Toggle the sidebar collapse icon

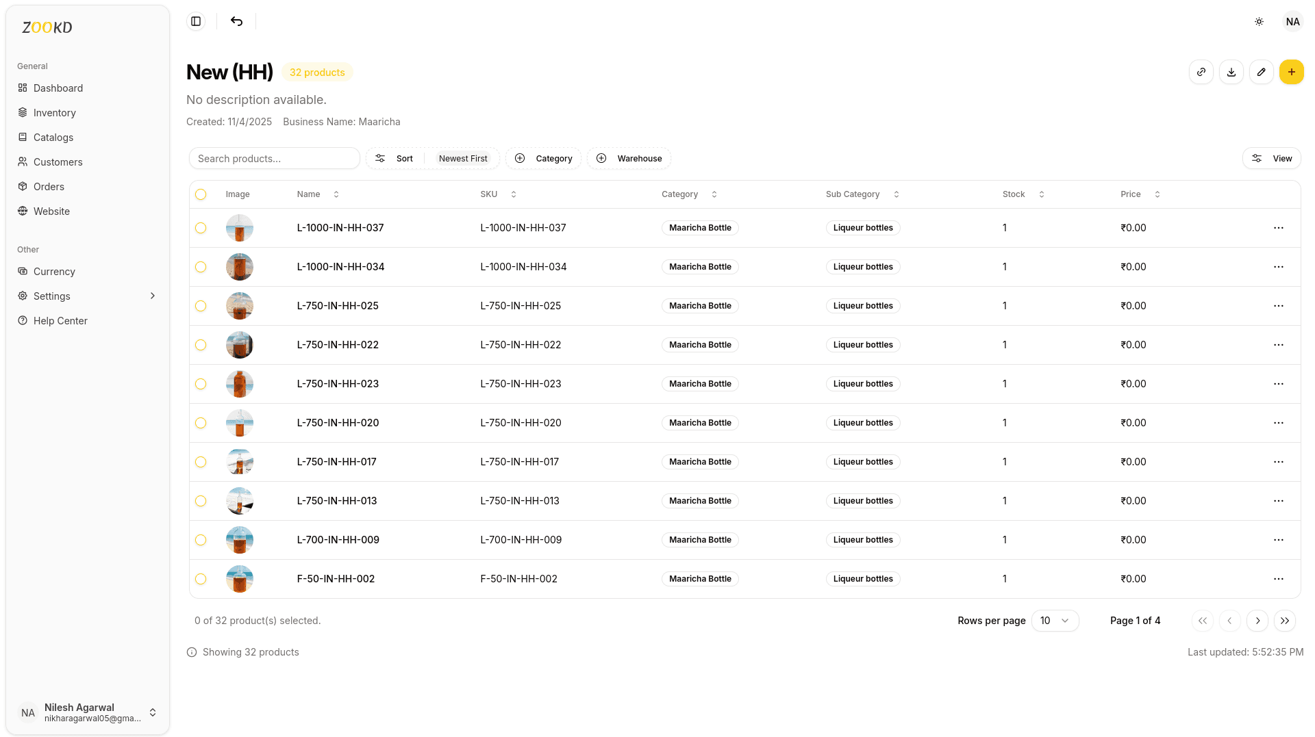pos(195,21)
